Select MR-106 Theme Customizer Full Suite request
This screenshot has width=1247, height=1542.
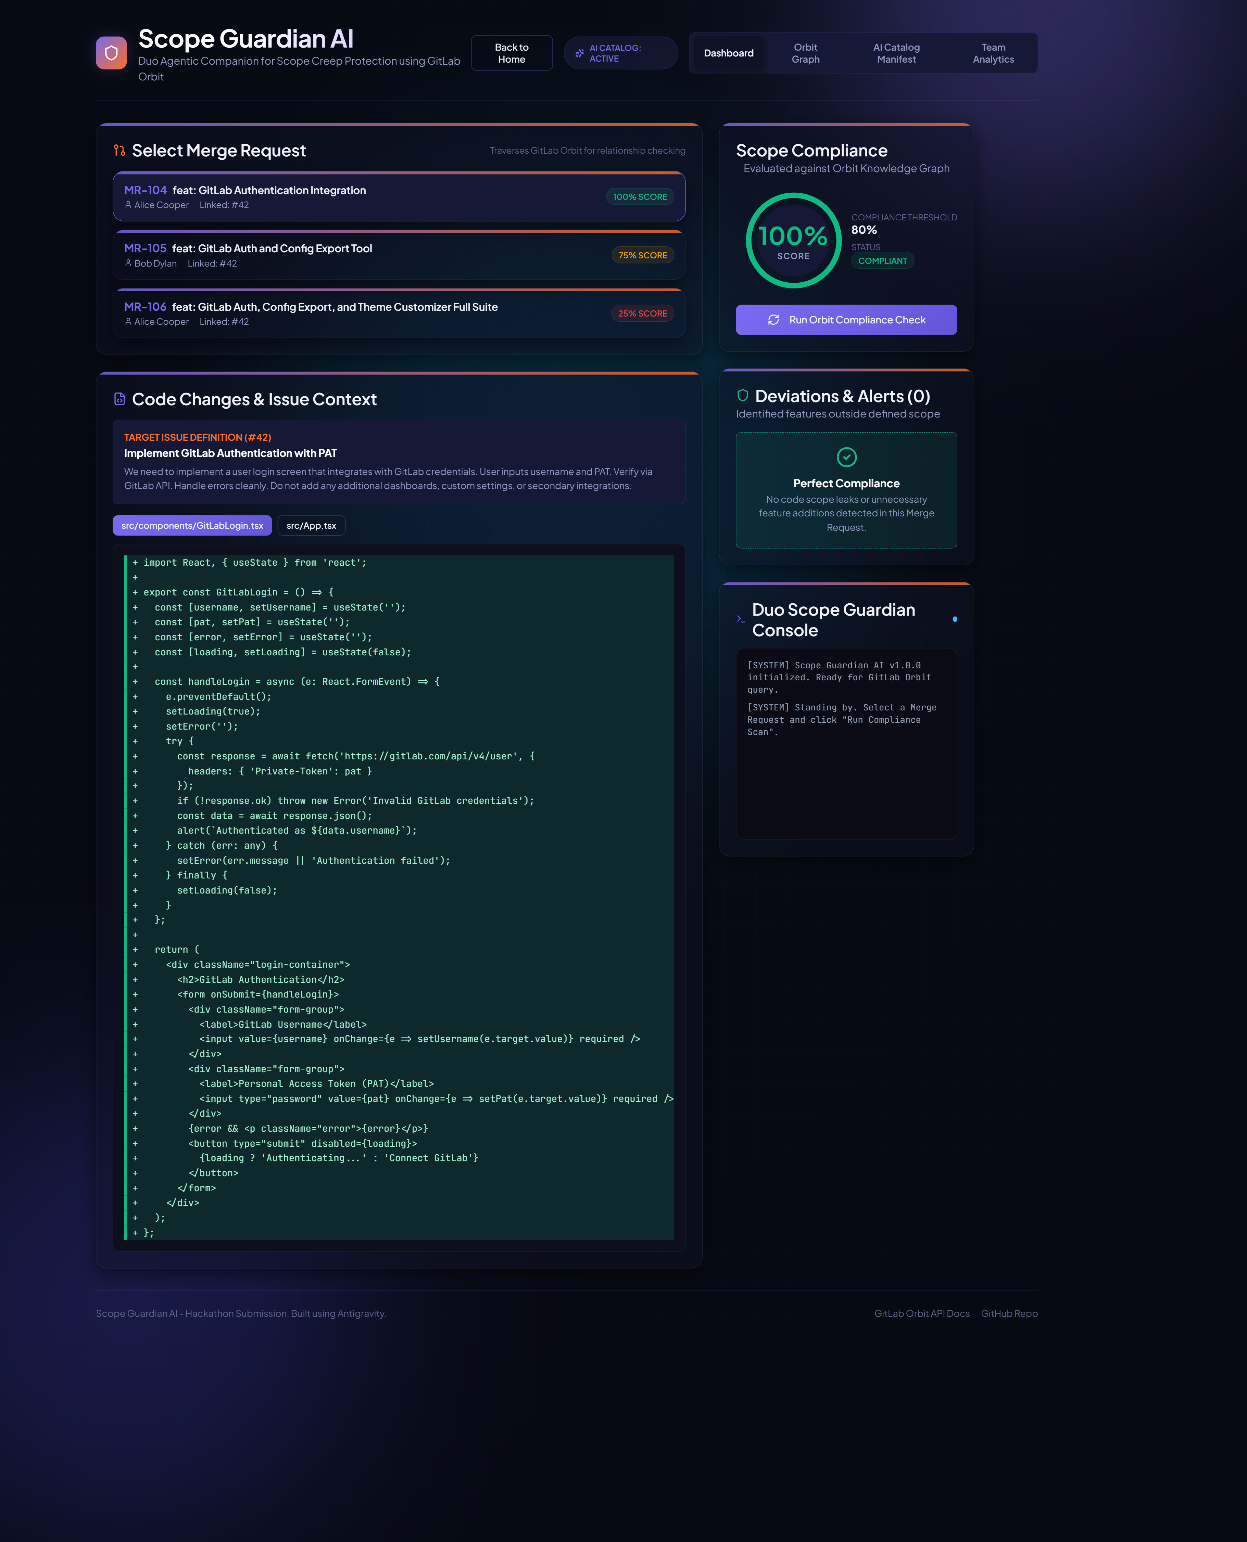click(x=399, y=314)
